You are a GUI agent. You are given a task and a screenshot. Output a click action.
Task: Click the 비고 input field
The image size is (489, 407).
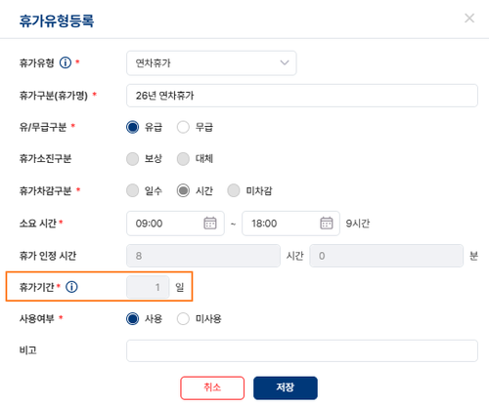[x=302, y=350]
